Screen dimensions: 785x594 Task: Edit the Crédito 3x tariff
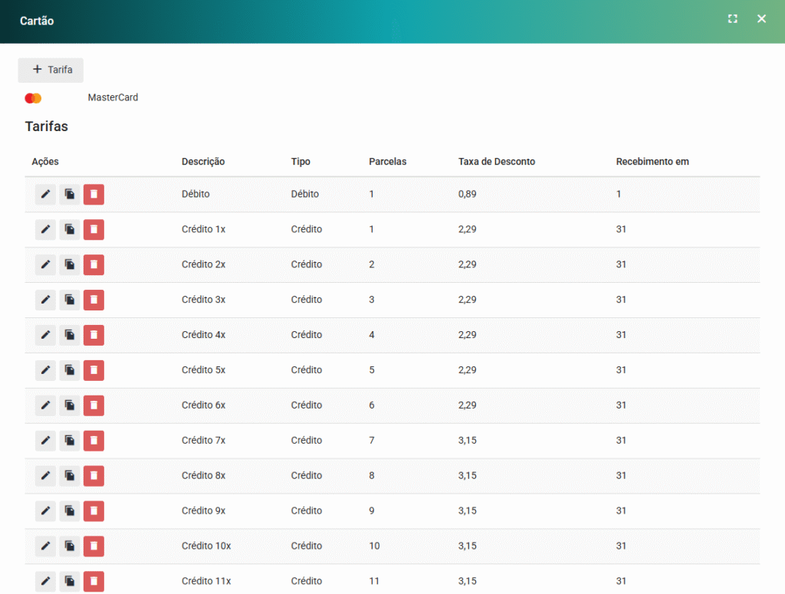point(45,300)
